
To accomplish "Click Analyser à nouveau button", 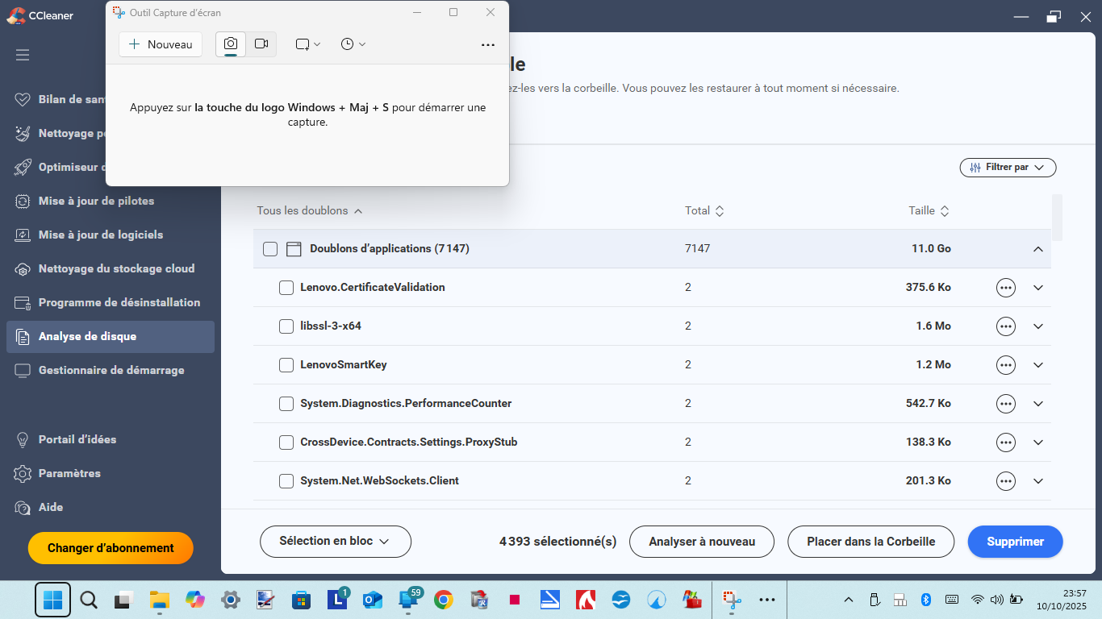I will 702,542.
